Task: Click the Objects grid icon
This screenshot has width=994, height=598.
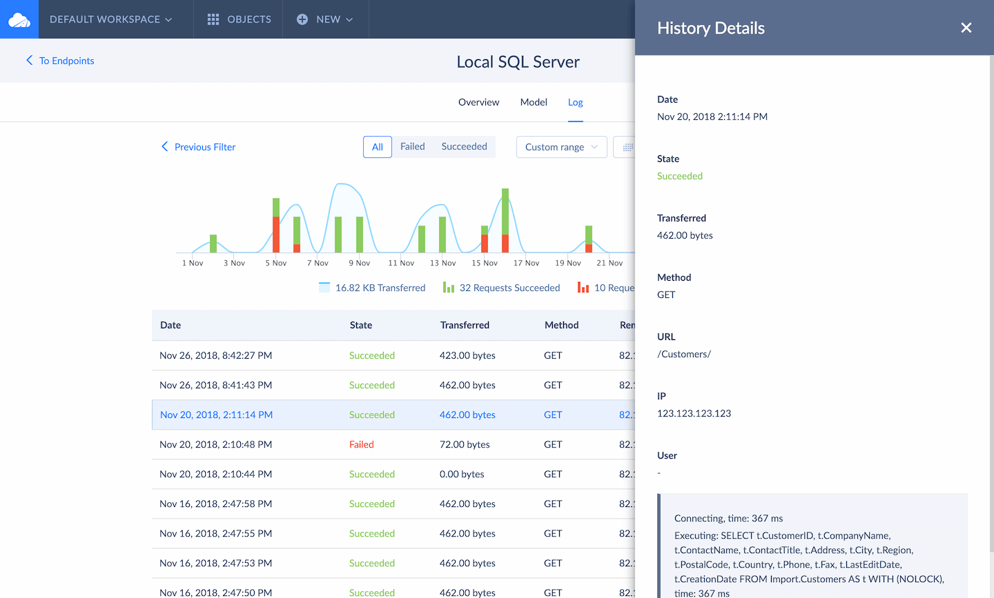Action: point(213,19)
